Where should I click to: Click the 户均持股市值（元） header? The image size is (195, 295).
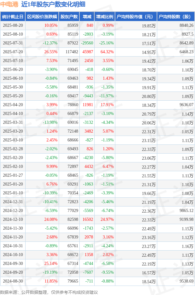tap(136, 17)
